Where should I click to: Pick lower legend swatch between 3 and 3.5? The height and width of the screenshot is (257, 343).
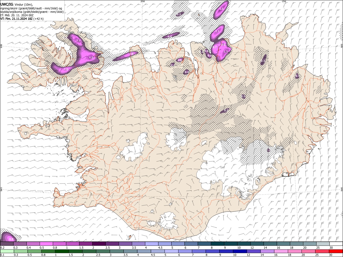coord(116,251)
